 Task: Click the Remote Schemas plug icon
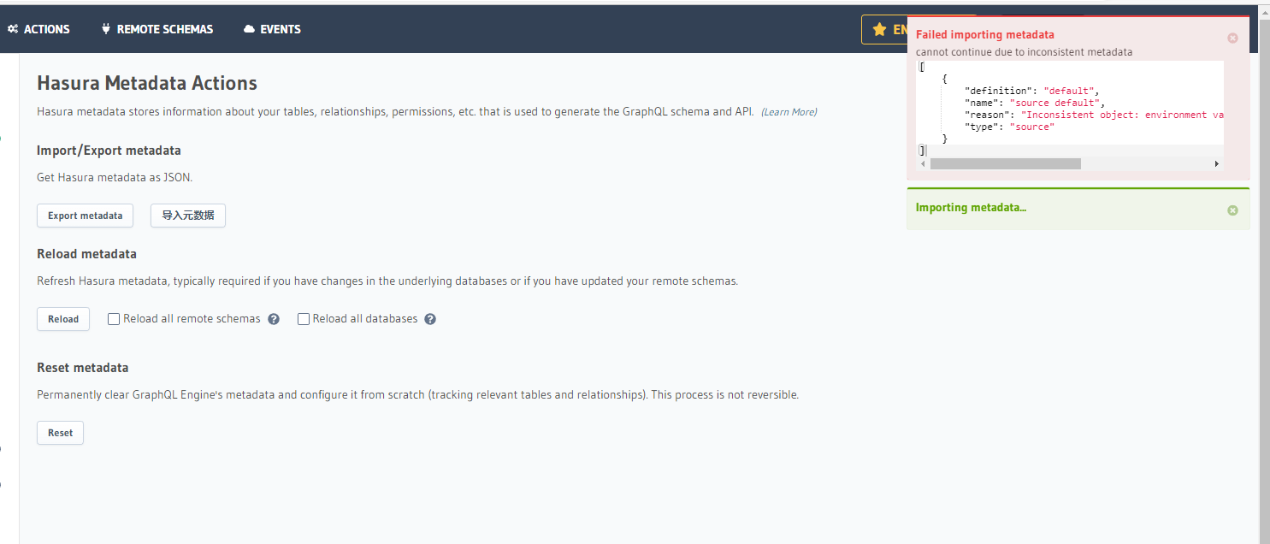pyautogui.click(x=106, y=29)
